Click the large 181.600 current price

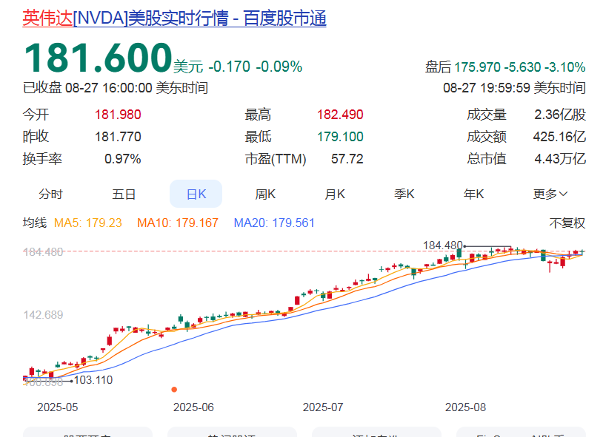[x=98, y=58]
